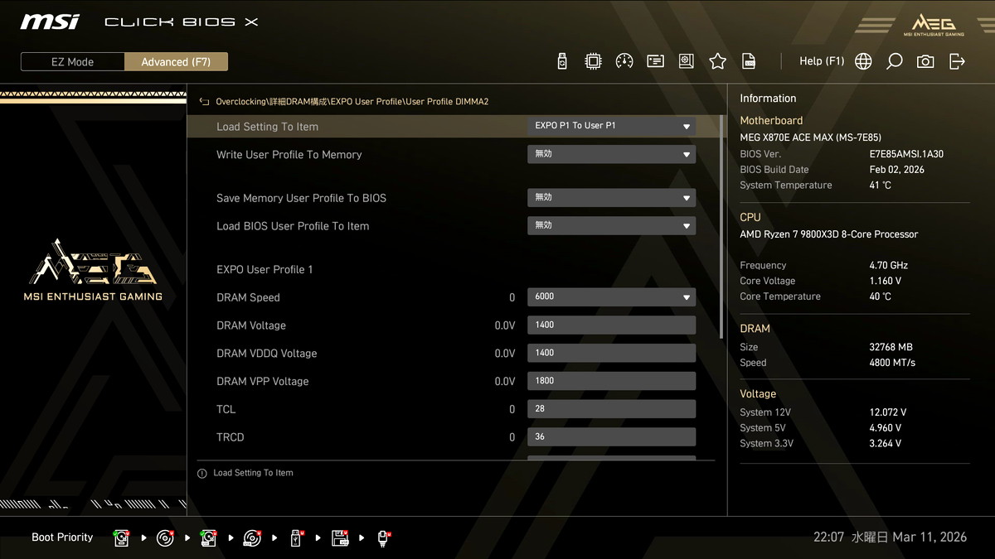The image size is (995, 559).
Task: Open the Load Setting To Item dropdown
Action: [611, 126]
